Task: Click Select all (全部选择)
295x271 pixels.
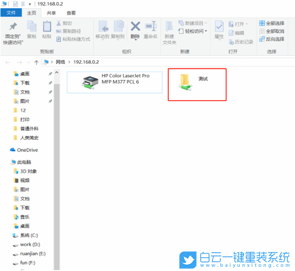Action: point(272,23)
